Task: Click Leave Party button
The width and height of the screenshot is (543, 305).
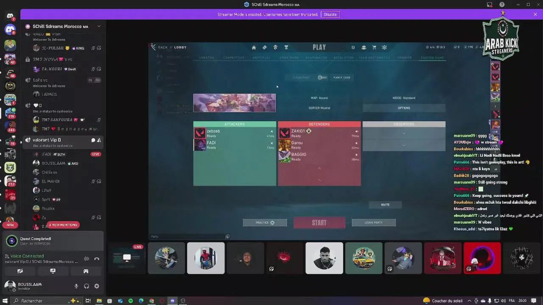Action: pos(374,222)
